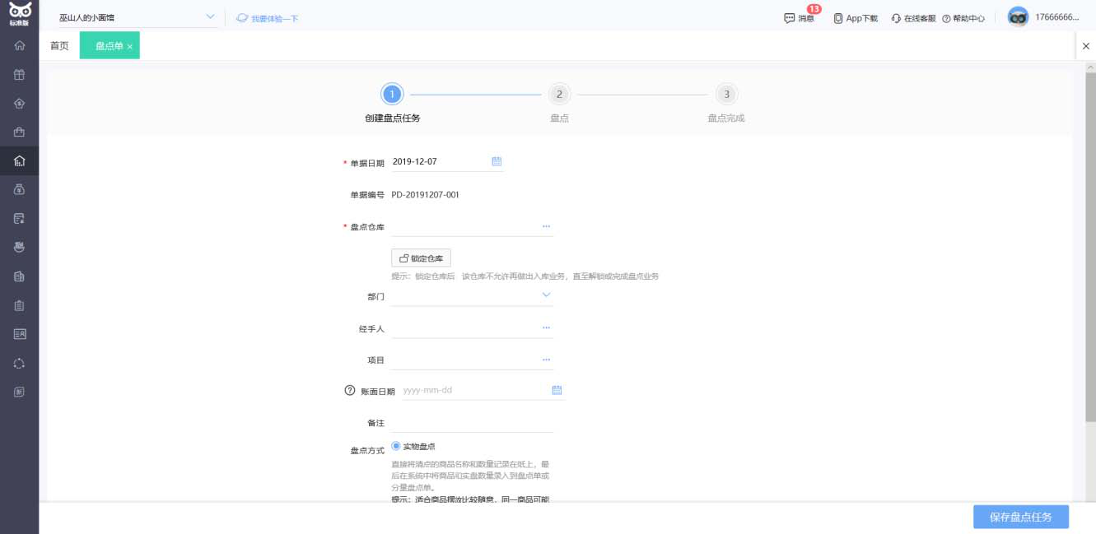Click the question mark beside 账面日期

tap(349, 391)
